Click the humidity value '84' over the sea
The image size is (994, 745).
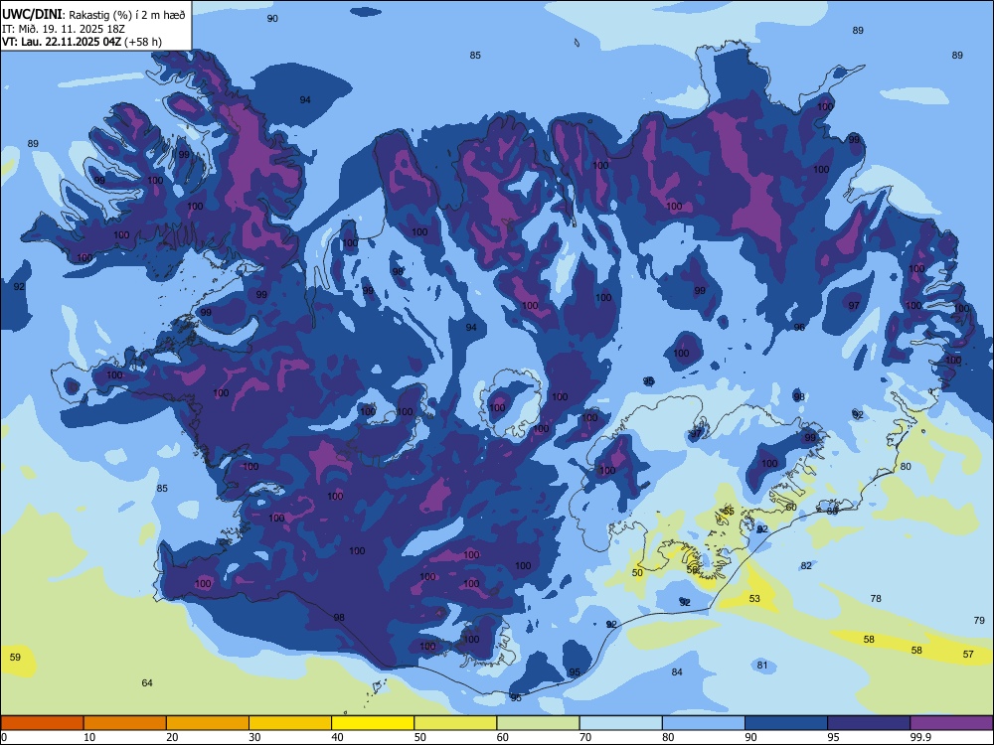pos(677,672)
